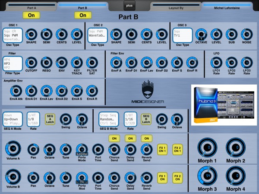The image size is (259, 194).
Task: Click the LFO1 Rate knob
Action: click(216, 63)
